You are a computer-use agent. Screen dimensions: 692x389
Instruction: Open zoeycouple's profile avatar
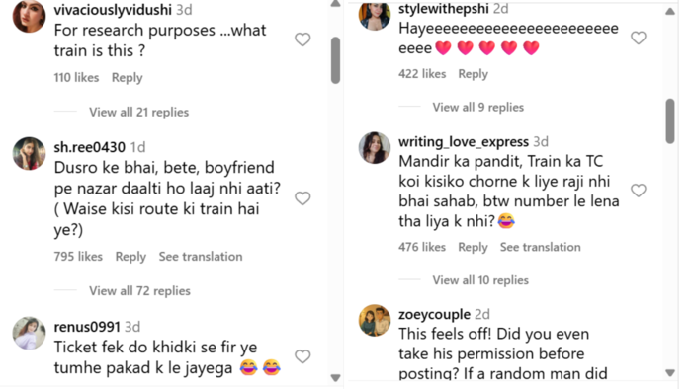coord(375,320)
